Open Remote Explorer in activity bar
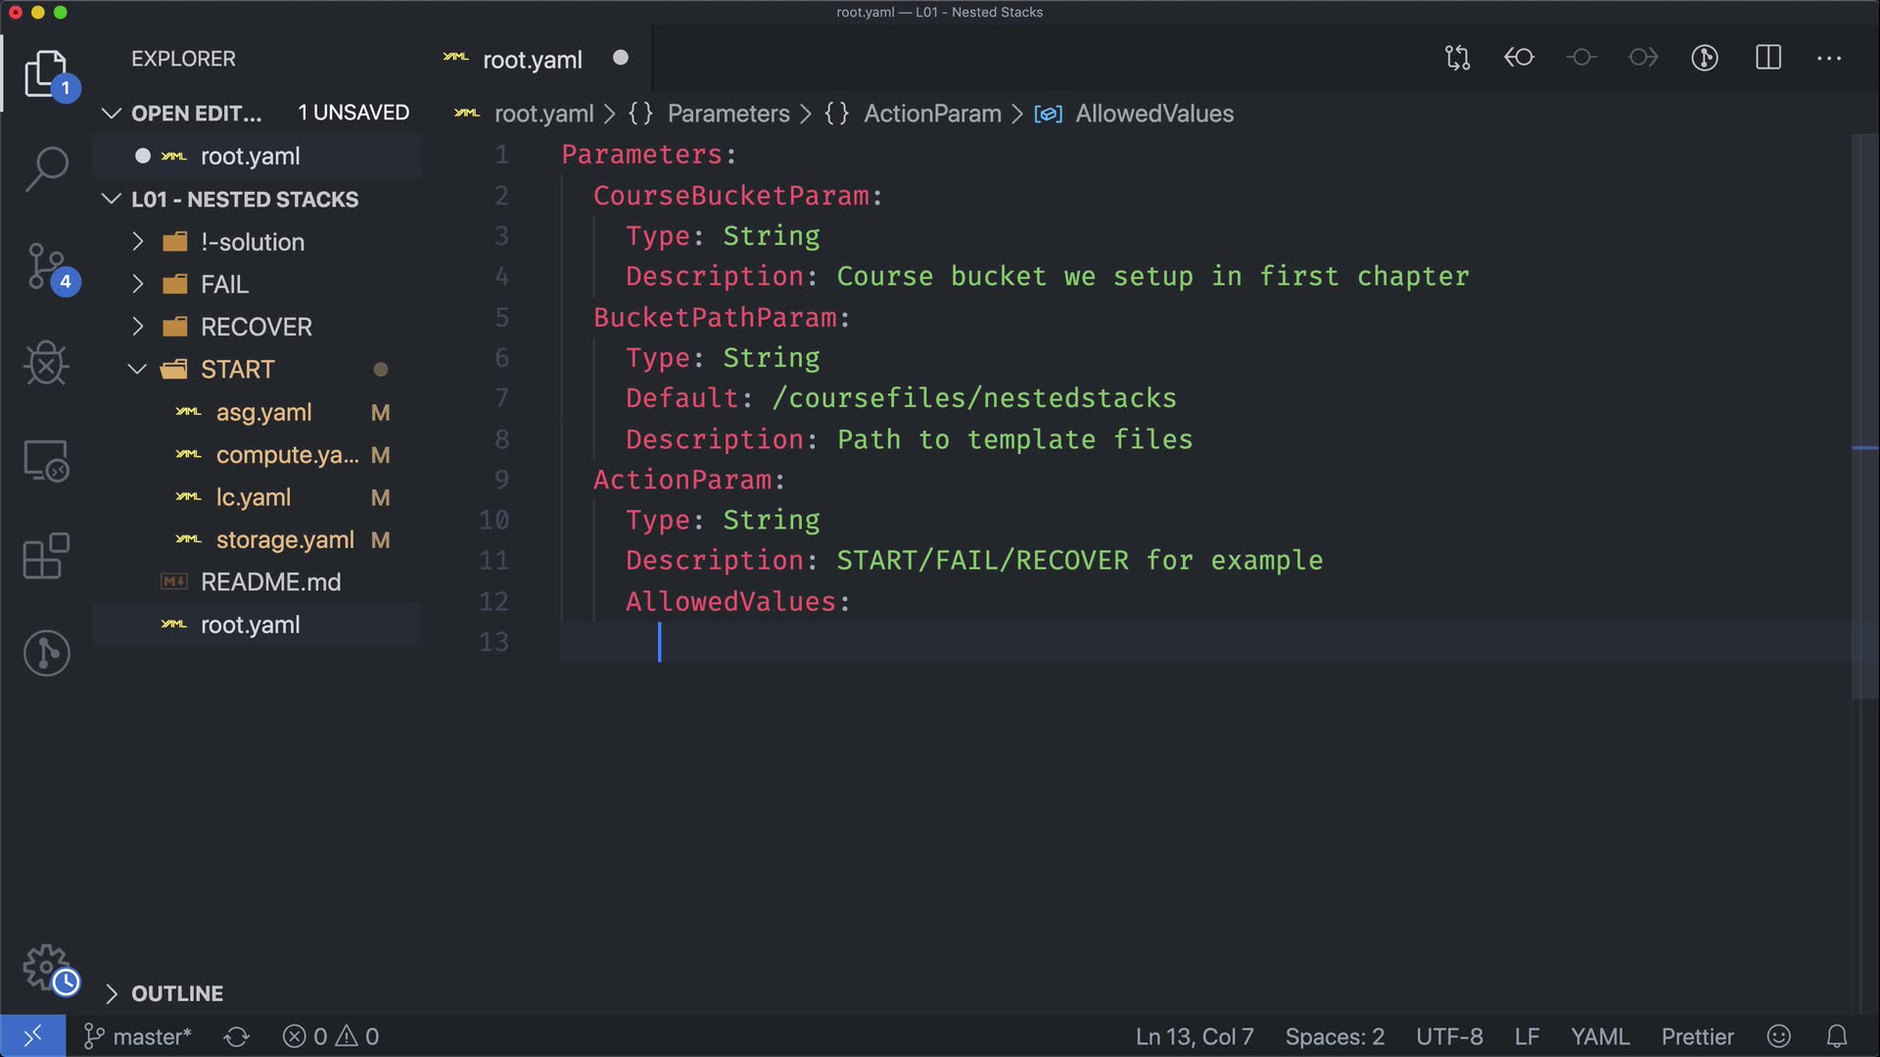 click(46, 460)
